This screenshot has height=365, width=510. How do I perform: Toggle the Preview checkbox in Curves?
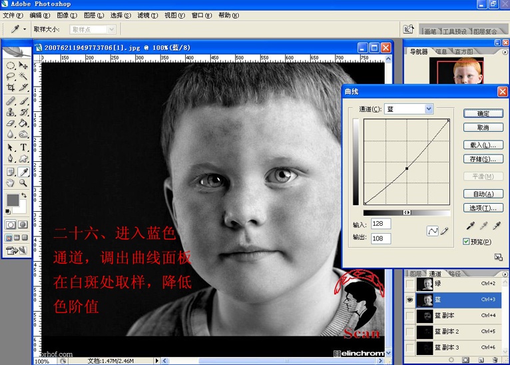[x=466, y=241]
